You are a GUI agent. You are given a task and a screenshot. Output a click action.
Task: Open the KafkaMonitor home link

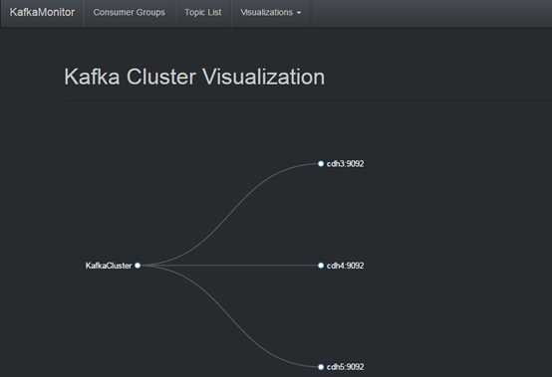coord(42,12)
